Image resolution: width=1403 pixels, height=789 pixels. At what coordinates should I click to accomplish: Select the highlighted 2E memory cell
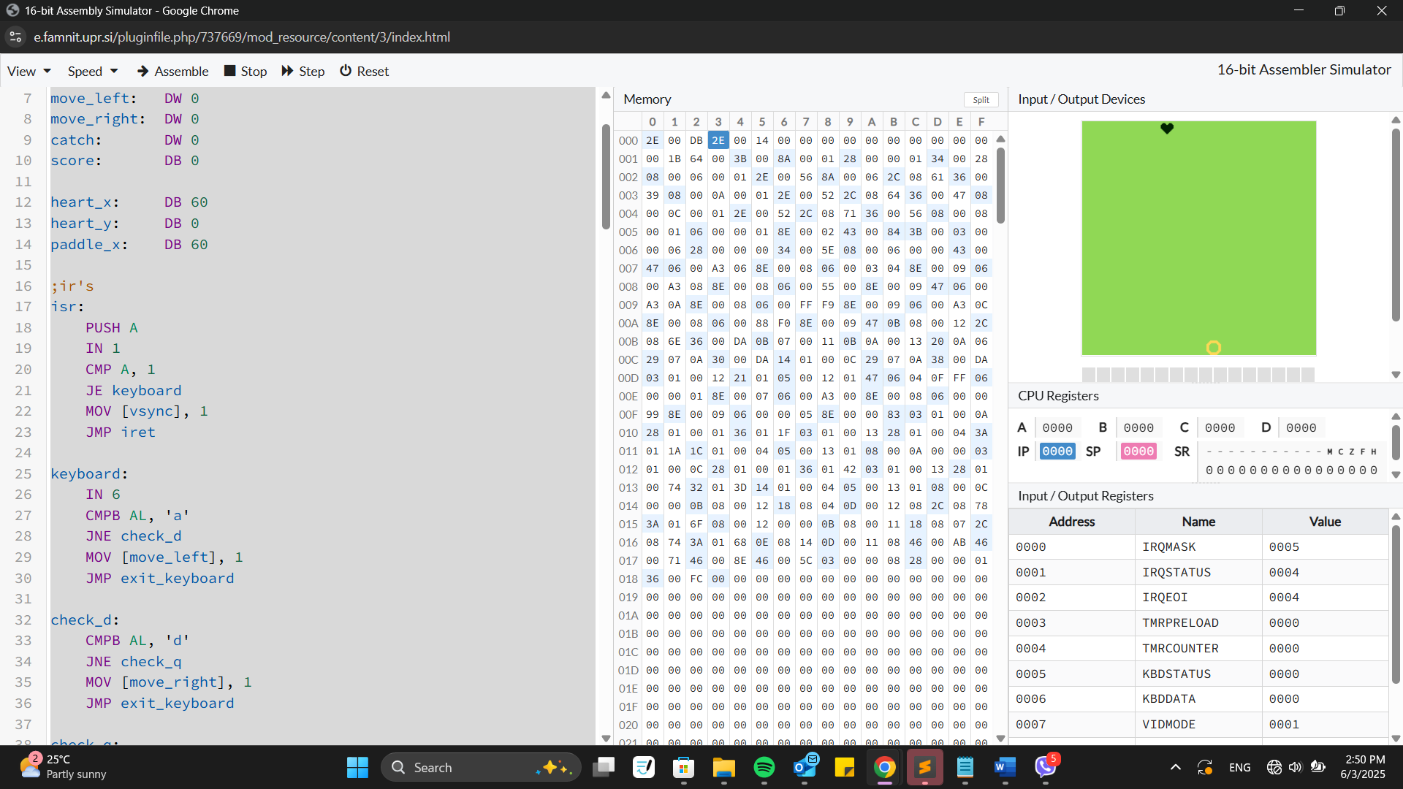[x=718, y=140]
